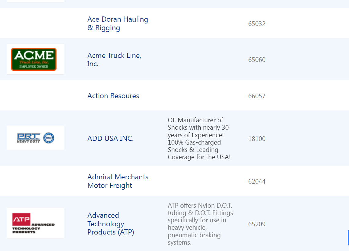Click booth number 65209
Image resolution: width=349 pixels, height=251 pixels.
pyautogui.click(x=257, y=224)
